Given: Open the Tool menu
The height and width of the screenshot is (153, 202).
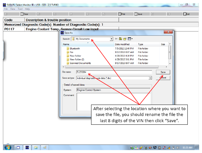Looking at the screenshot, I should coord(20,9).
